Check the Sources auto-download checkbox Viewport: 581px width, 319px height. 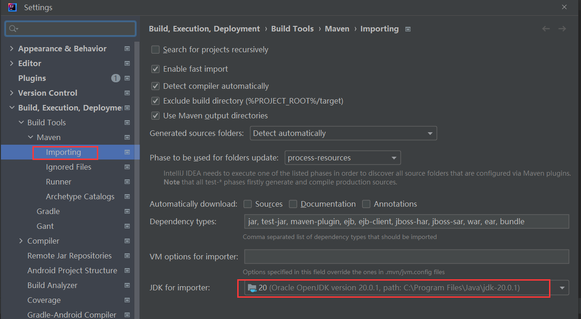point(248,204)
